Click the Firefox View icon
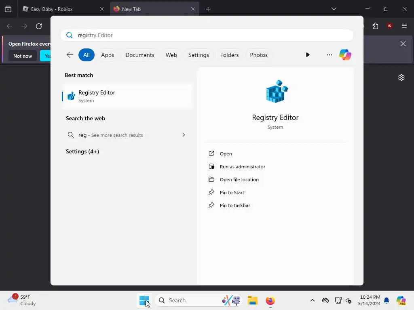The image size is (414, 310). pos(8,9)
